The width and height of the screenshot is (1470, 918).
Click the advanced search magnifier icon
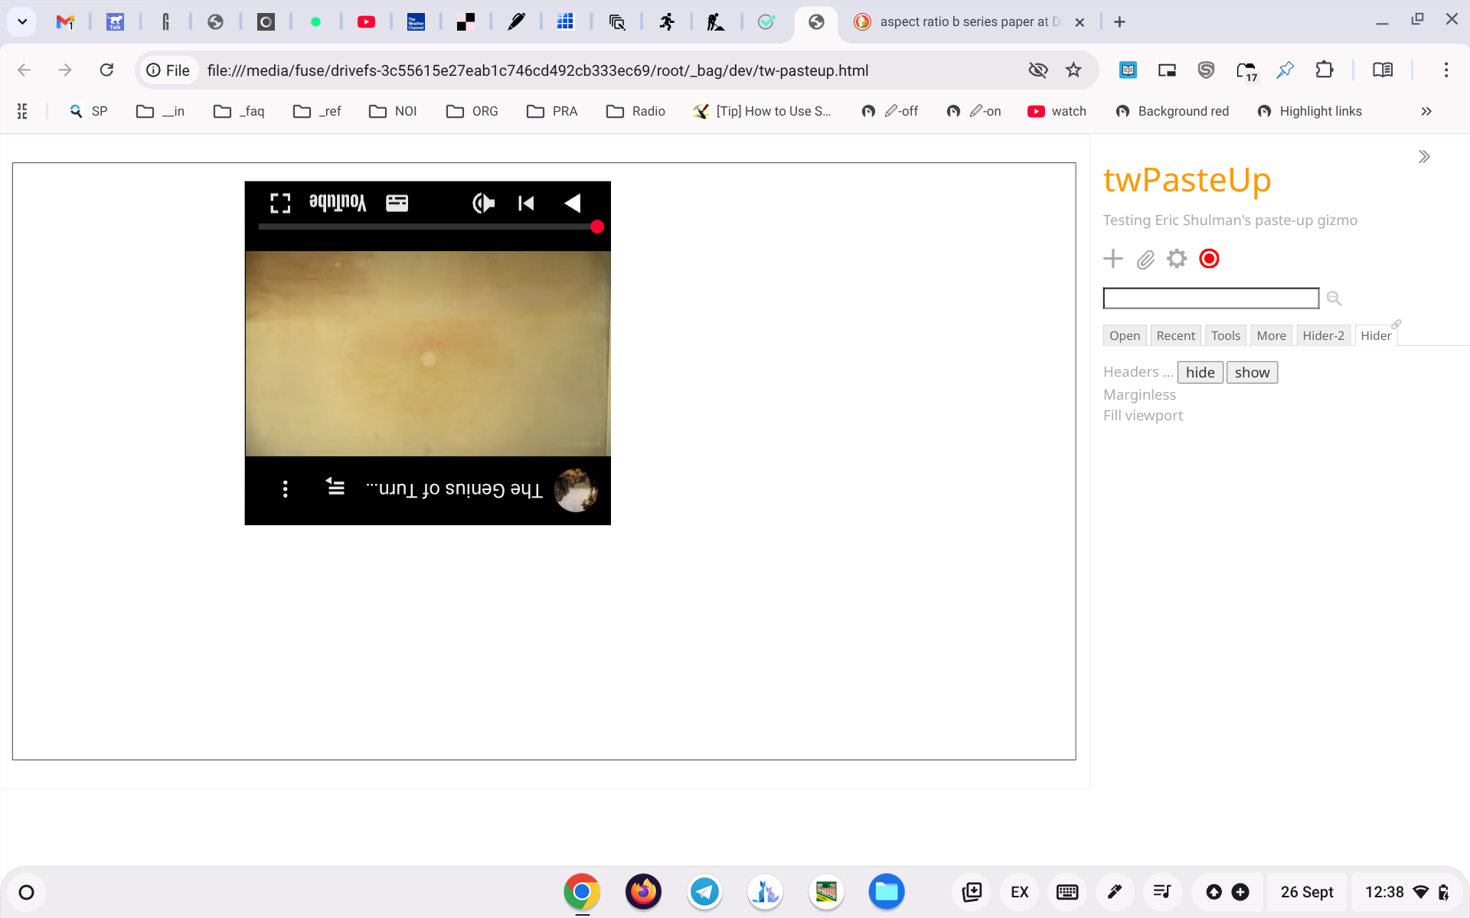pos(1334,298)
